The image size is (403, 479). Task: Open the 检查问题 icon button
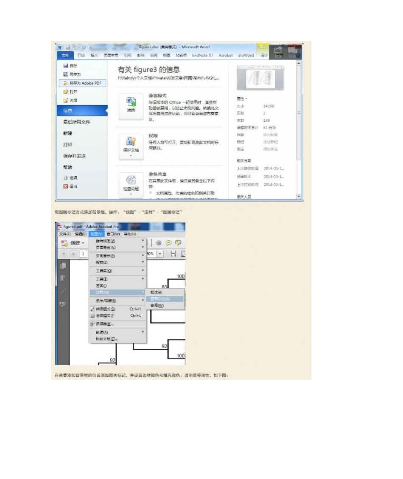[x=131, y=185]
